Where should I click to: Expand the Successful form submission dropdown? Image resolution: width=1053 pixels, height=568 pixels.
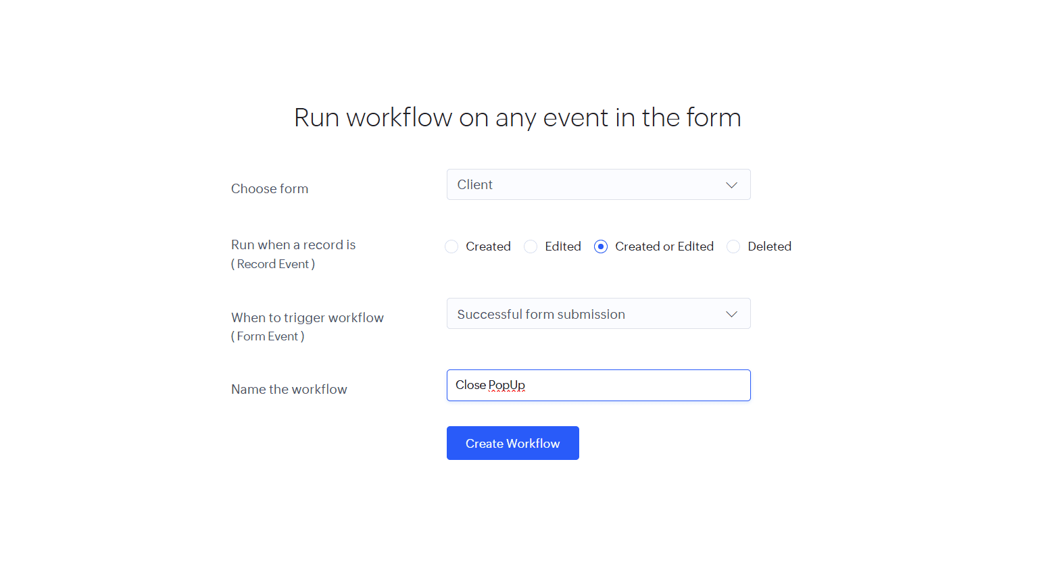(597, 313)
